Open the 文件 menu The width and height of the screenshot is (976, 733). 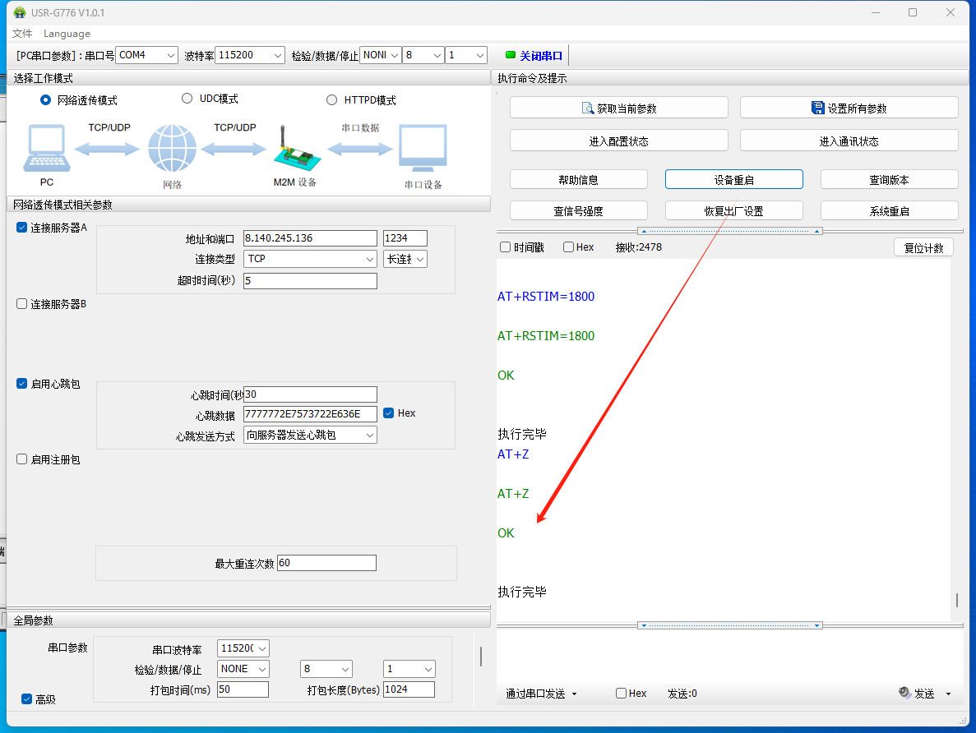(22, 34)
